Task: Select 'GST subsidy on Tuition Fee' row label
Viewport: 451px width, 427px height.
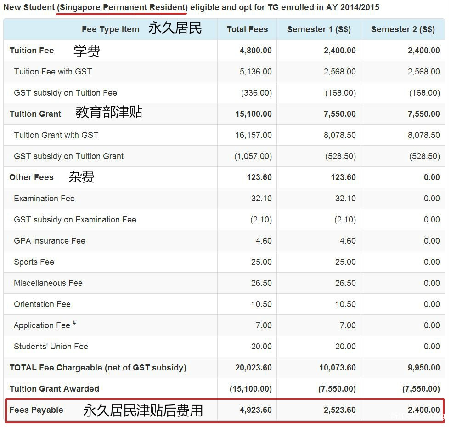Action: [x=65, y=93]
